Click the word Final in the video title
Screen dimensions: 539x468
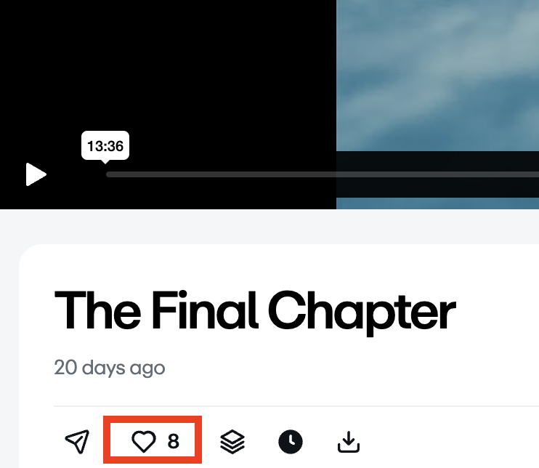(205, 310)
